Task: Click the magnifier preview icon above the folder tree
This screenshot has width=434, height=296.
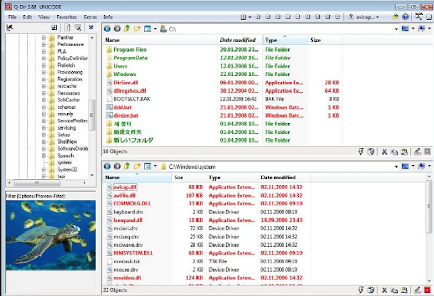Action: click(78, 28)
